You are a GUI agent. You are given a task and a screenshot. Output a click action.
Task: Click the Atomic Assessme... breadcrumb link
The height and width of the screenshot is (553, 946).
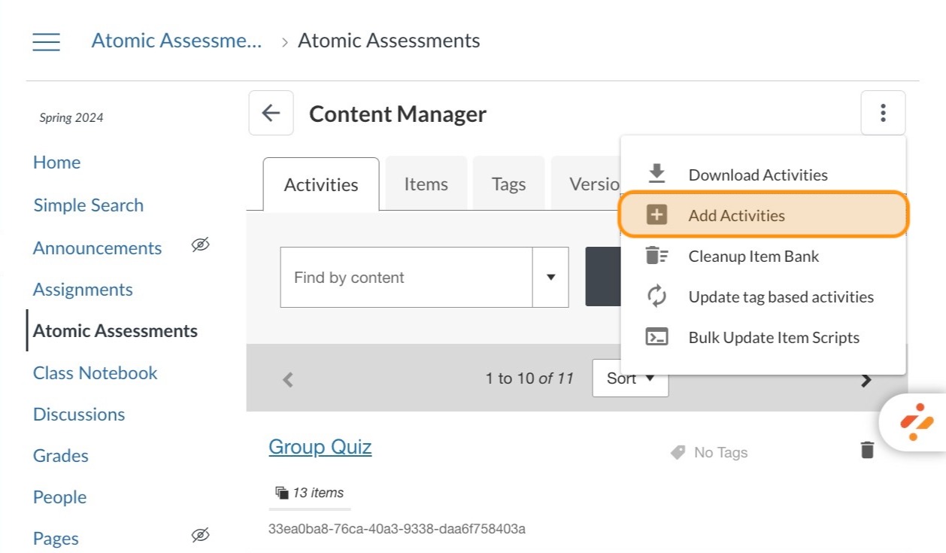click(177, 41)
